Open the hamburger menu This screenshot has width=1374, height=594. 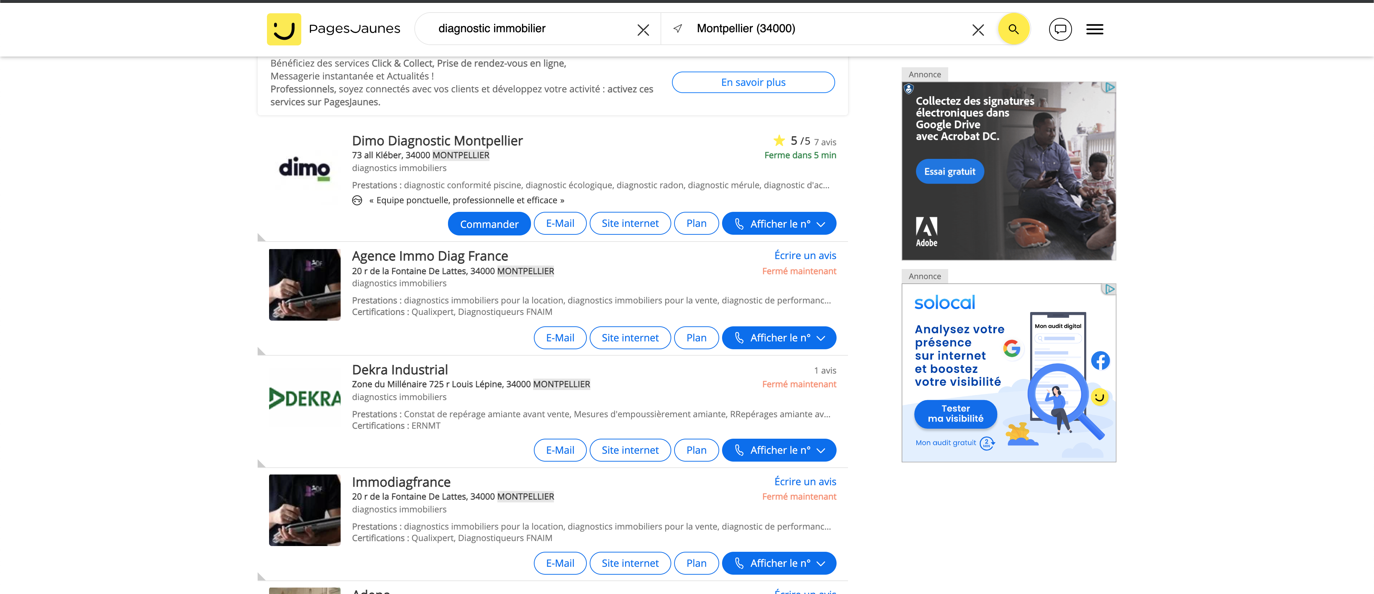[1095, 29]
